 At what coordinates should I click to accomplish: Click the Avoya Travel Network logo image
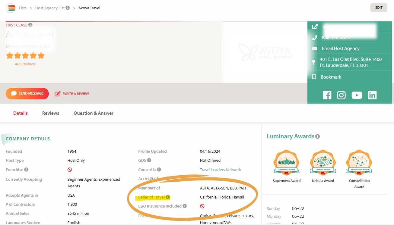pyautogui.click(x=265, y=52)
